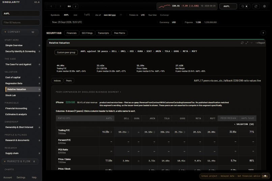
Task: Open the AAPL ticker selector in top bar
Action: pos(228,6)
